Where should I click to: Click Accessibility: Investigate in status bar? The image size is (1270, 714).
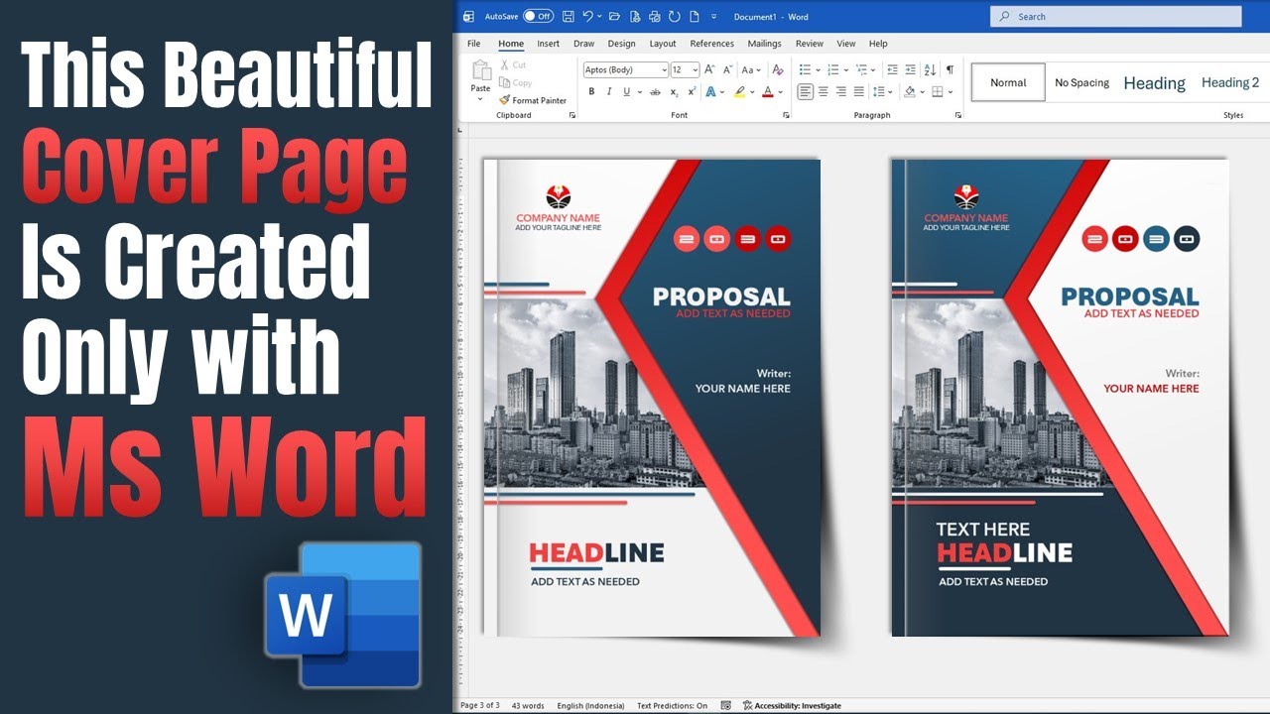[x=792, y=706]
